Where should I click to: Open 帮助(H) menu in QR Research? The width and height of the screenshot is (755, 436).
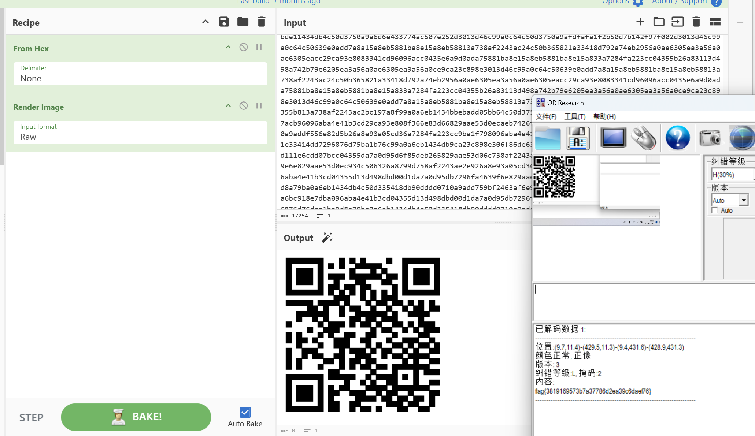604,116
